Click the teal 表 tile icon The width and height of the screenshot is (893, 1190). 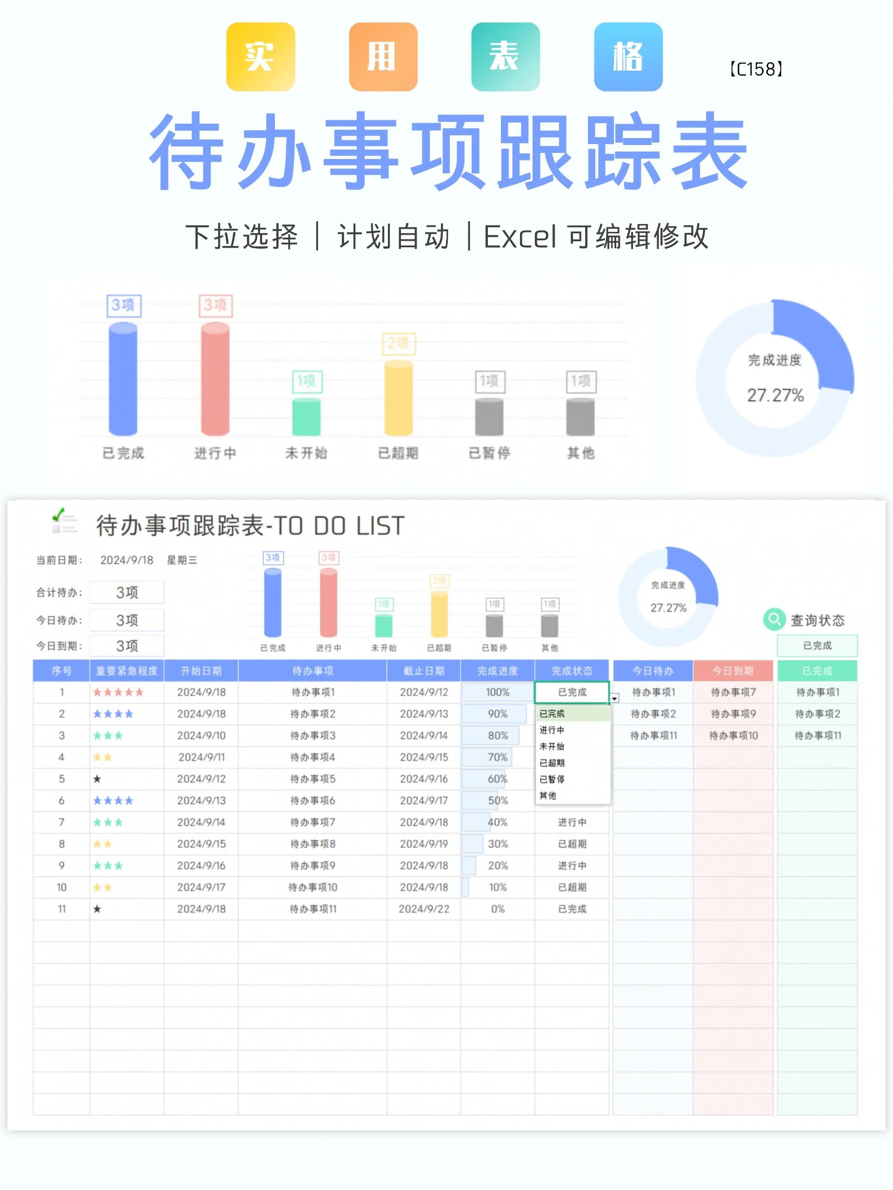[x=506, y=57]
